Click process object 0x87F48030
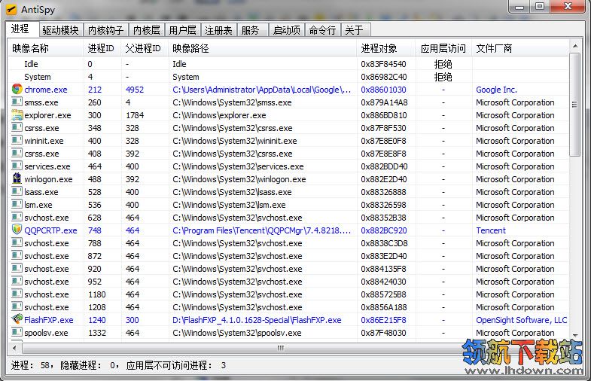This screenshot has height=381, width=591. pyautogui.click(x=383, y=333)
